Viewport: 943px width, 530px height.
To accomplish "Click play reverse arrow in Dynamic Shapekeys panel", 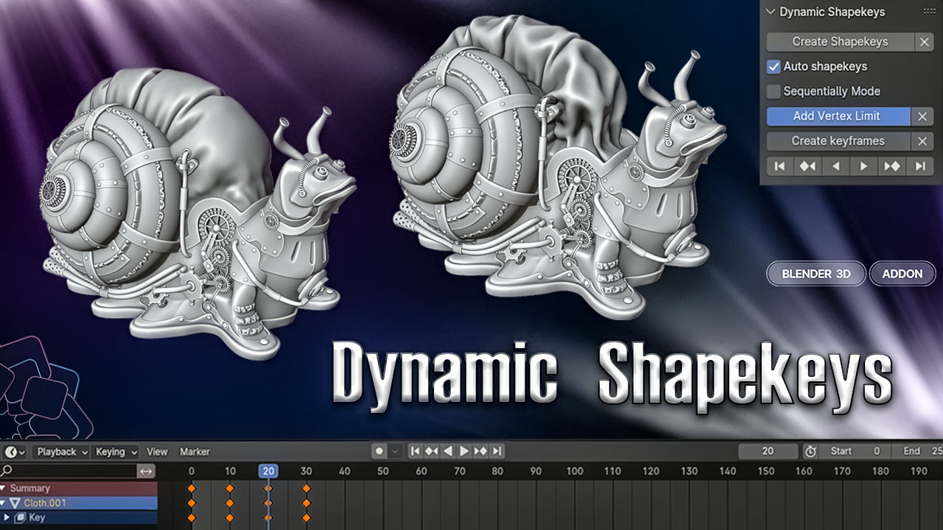I will pyautogui.click(x=835, y=166).
